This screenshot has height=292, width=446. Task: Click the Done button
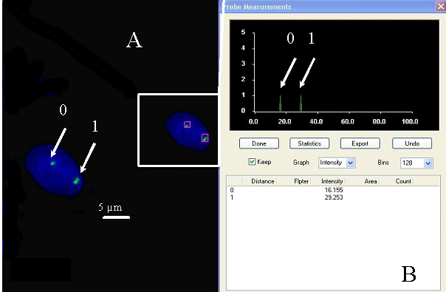[259, 143]
